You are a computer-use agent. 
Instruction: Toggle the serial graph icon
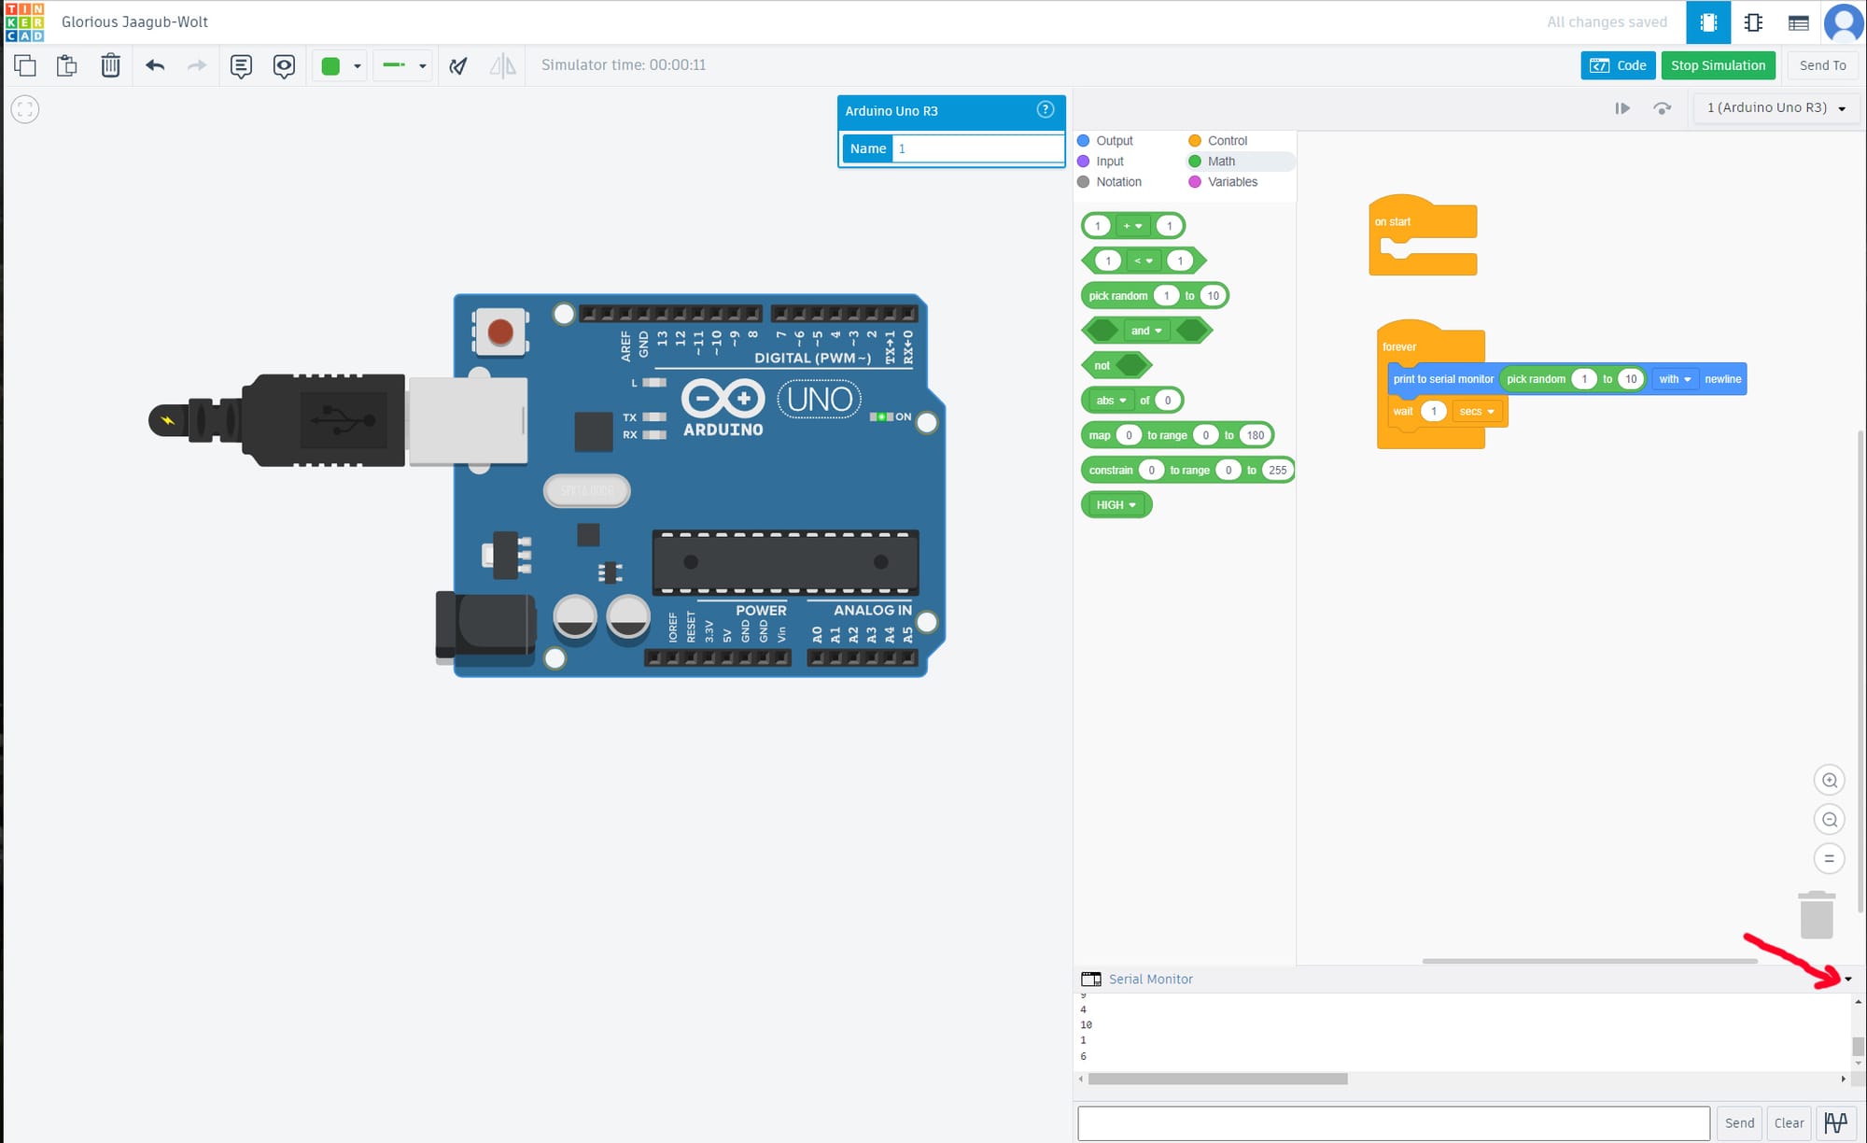tap(1836, 1122)
